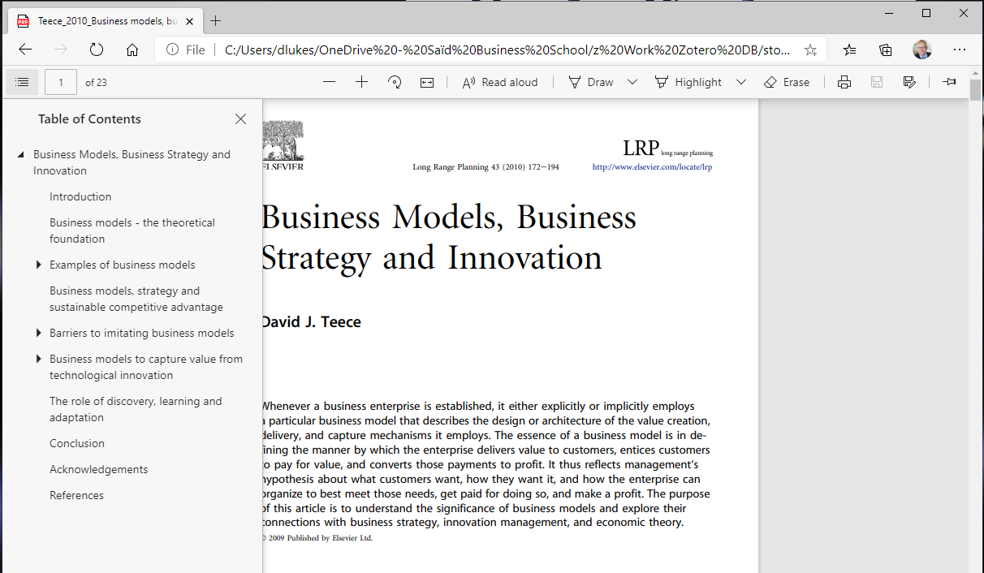Go to Introduction in contents

[x=80, y=196]
